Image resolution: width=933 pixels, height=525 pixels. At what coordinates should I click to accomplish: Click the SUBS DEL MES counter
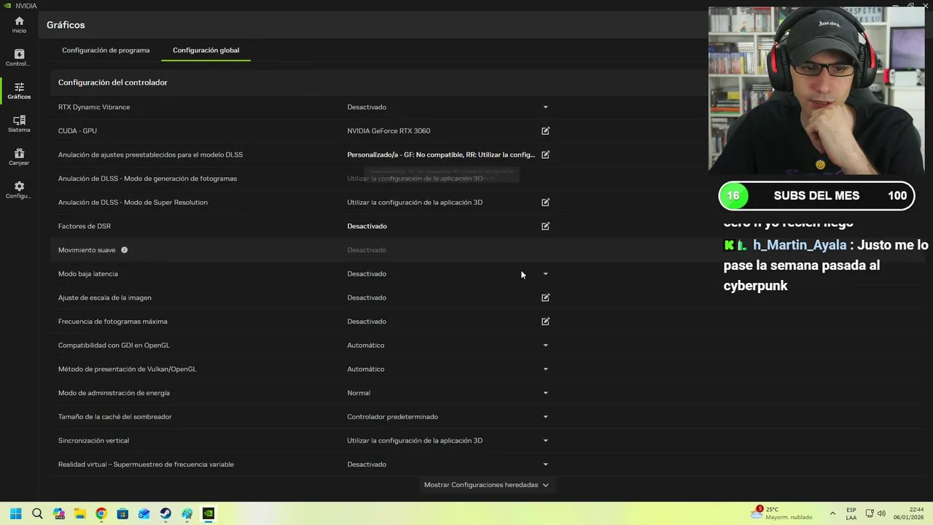pyautogui.click(x=817, y=195)
